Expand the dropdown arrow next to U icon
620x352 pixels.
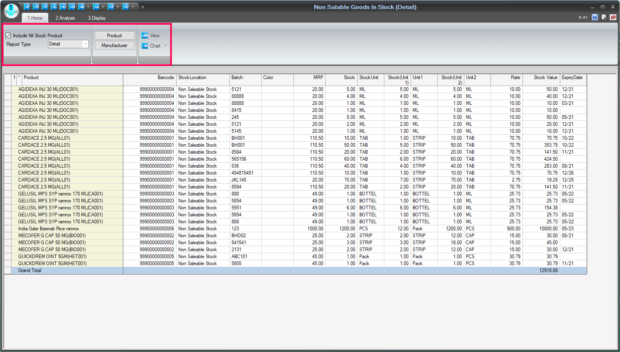(132, 7)
